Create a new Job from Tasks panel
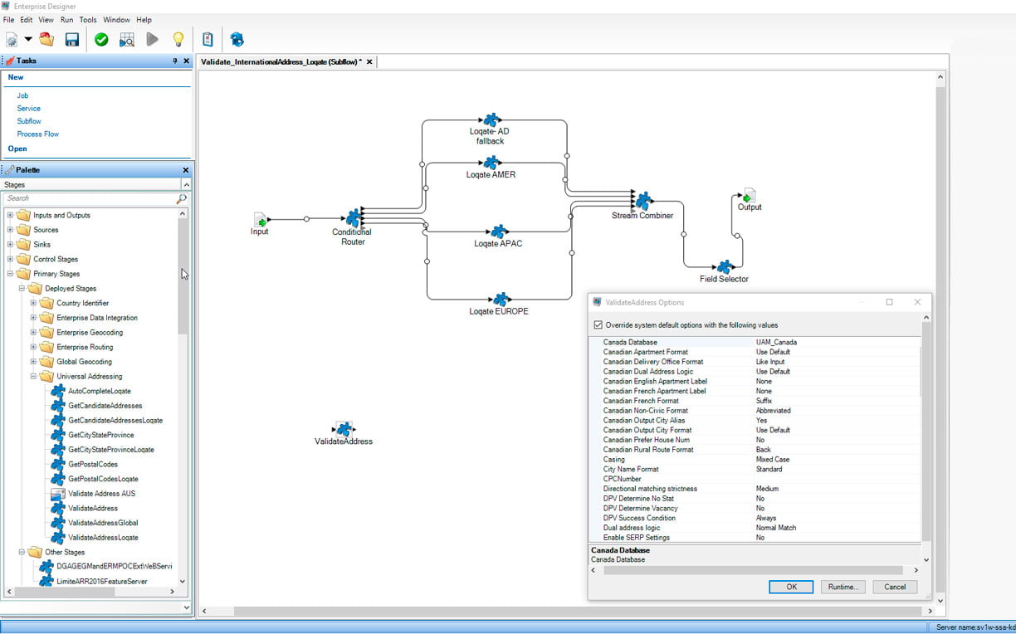 pyautogui.click(x=22, y=95)
